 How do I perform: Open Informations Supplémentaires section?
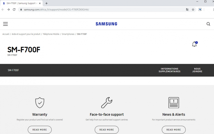coord(169,70)
